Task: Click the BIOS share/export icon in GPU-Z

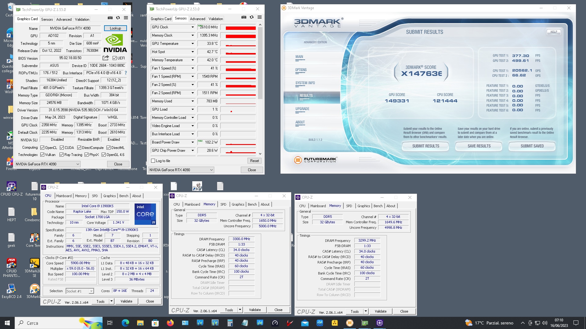Action: [x=106, y=58]
